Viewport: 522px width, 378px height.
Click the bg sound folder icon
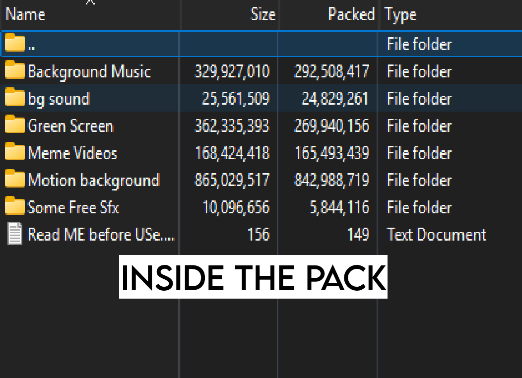pos(15,99)
